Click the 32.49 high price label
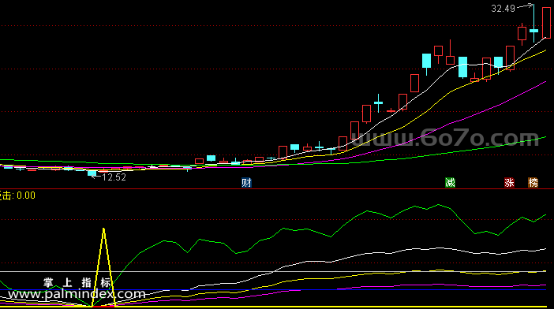 point(503,9)
